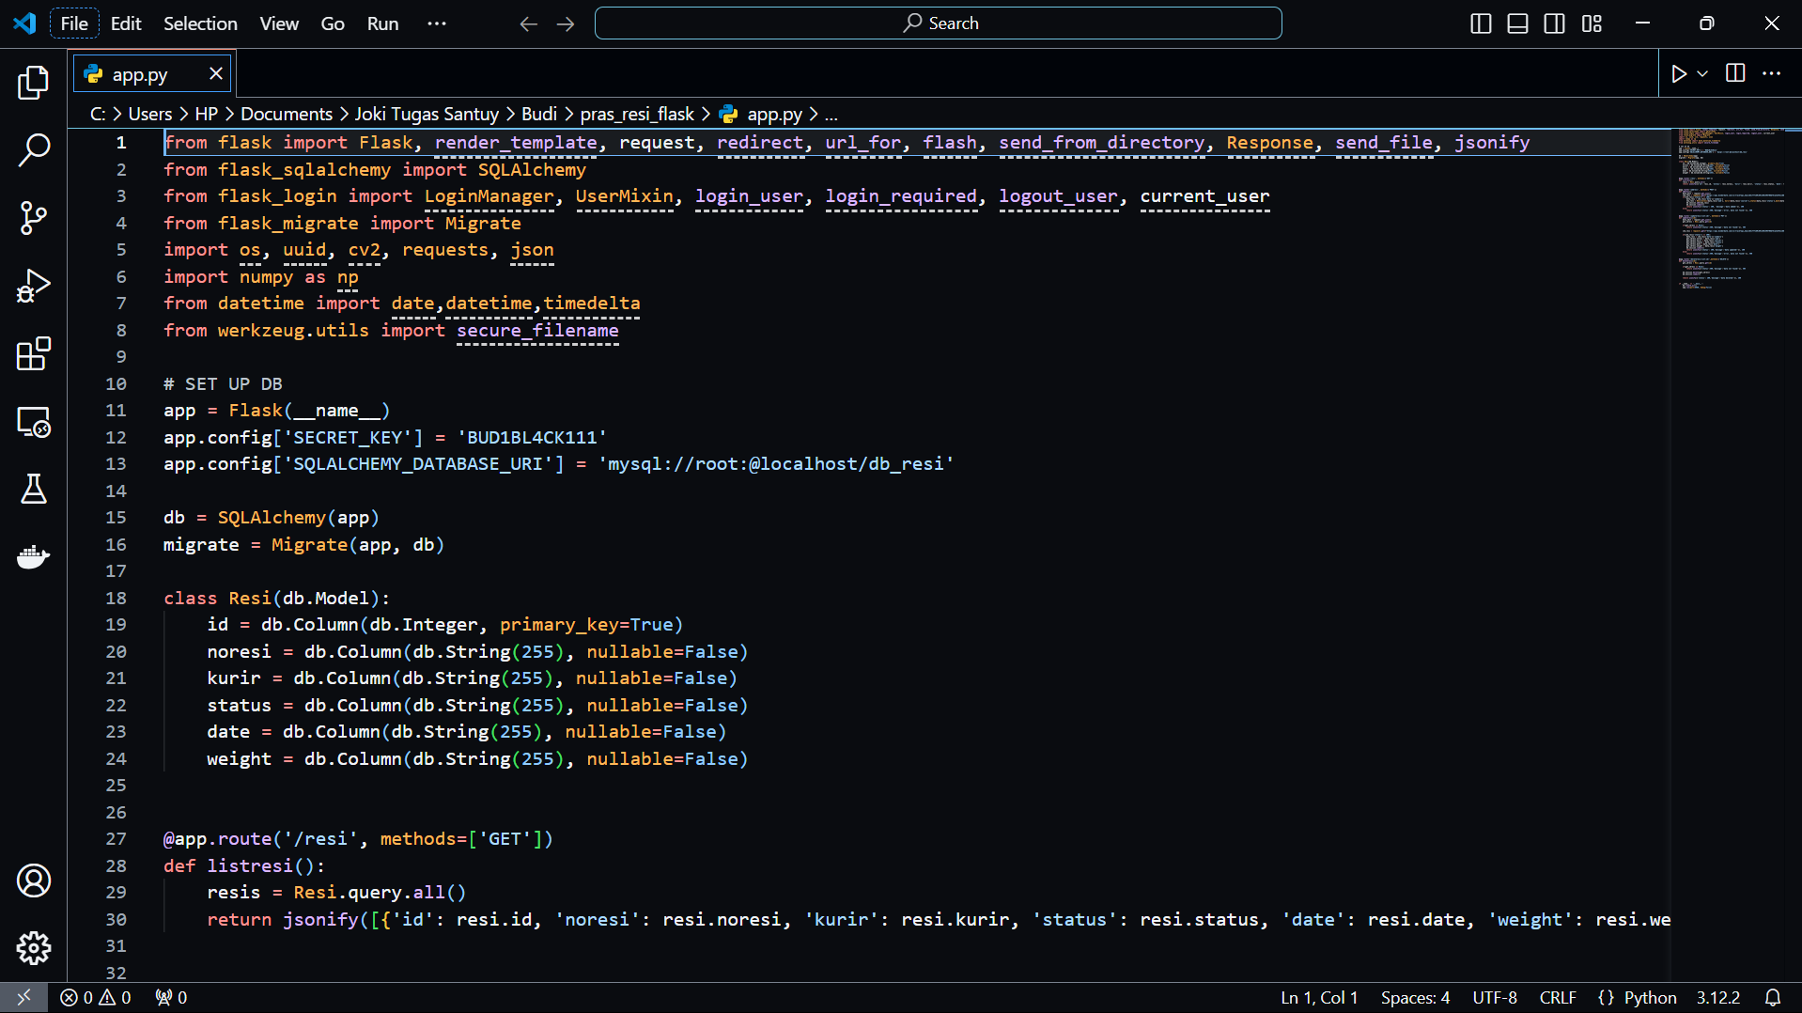The image size is (1802, 1013).
Task: Change end of line sequence CRLF
Action: (1558, 998)
